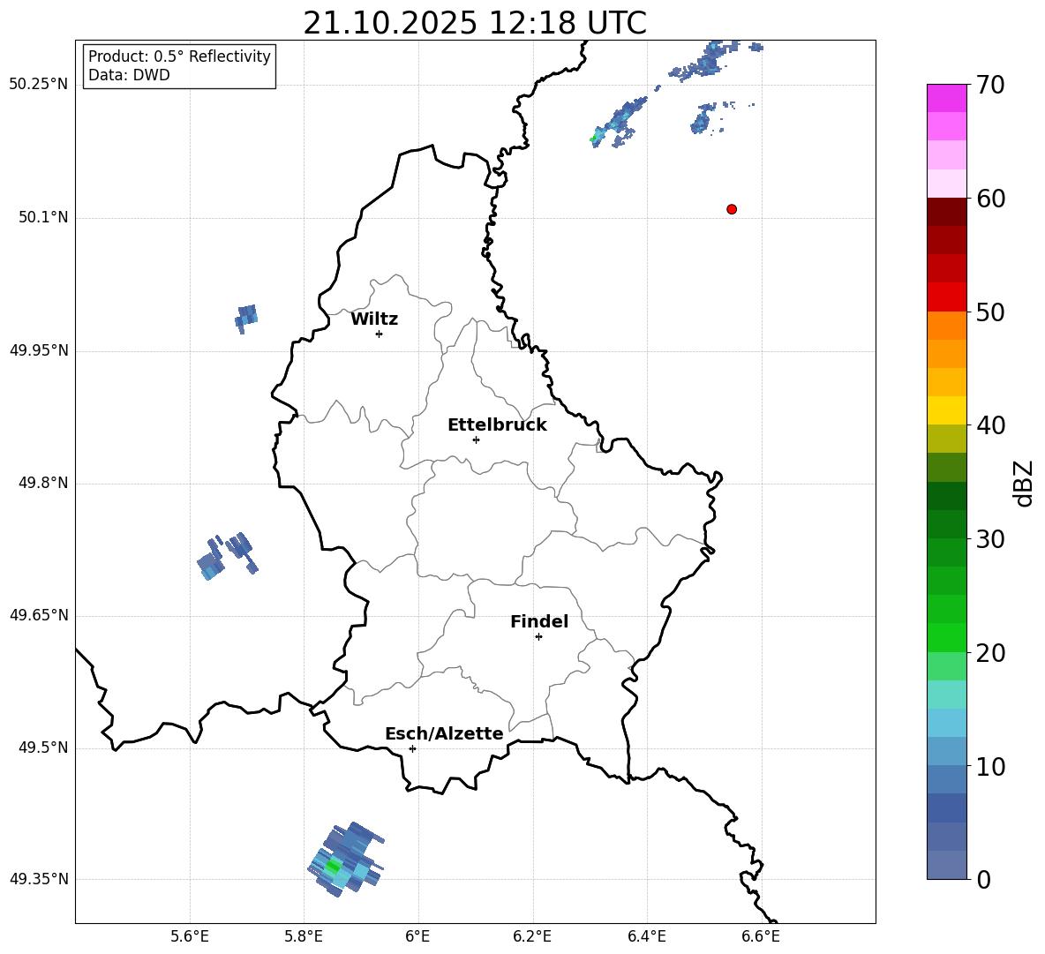This screenshot has height=954, width=1045.
Task: Click the cross marker under Ettelbruck
Action: point(476,439)
